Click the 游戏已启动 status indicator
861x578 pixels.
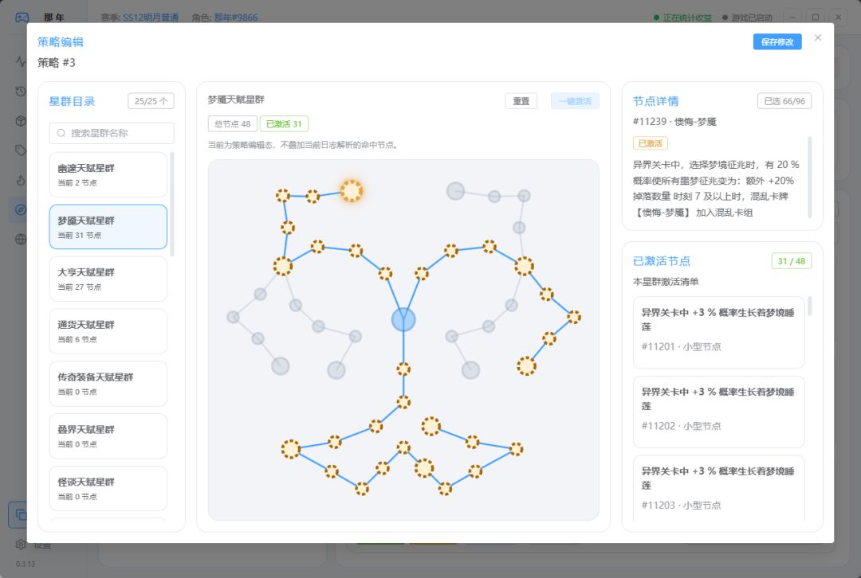[x=747, y=18]
